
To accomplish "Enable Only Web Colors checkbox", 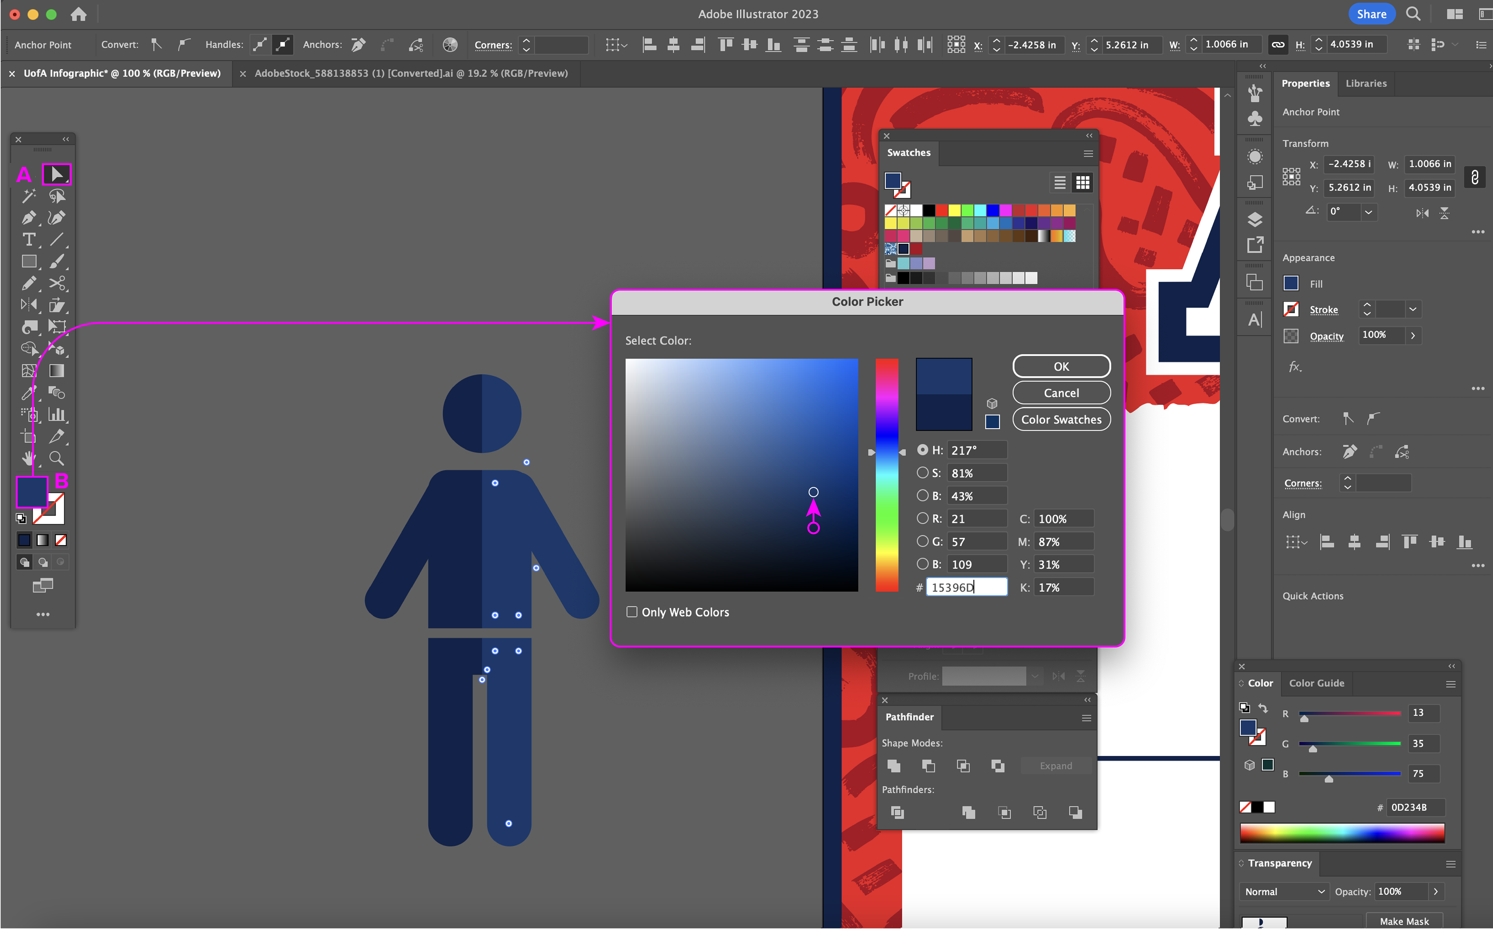I will [632, 612].
